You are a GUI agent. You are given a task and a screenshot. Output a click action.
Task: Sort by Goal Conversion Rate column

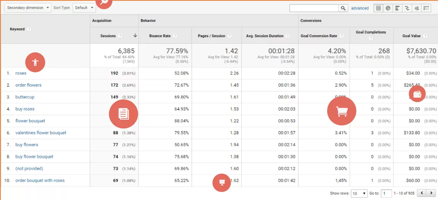click(319, 36)
